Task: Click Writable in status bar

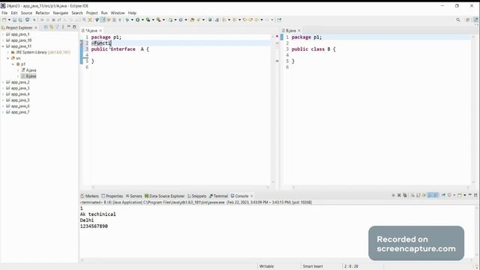Action: tap(266, 266)
